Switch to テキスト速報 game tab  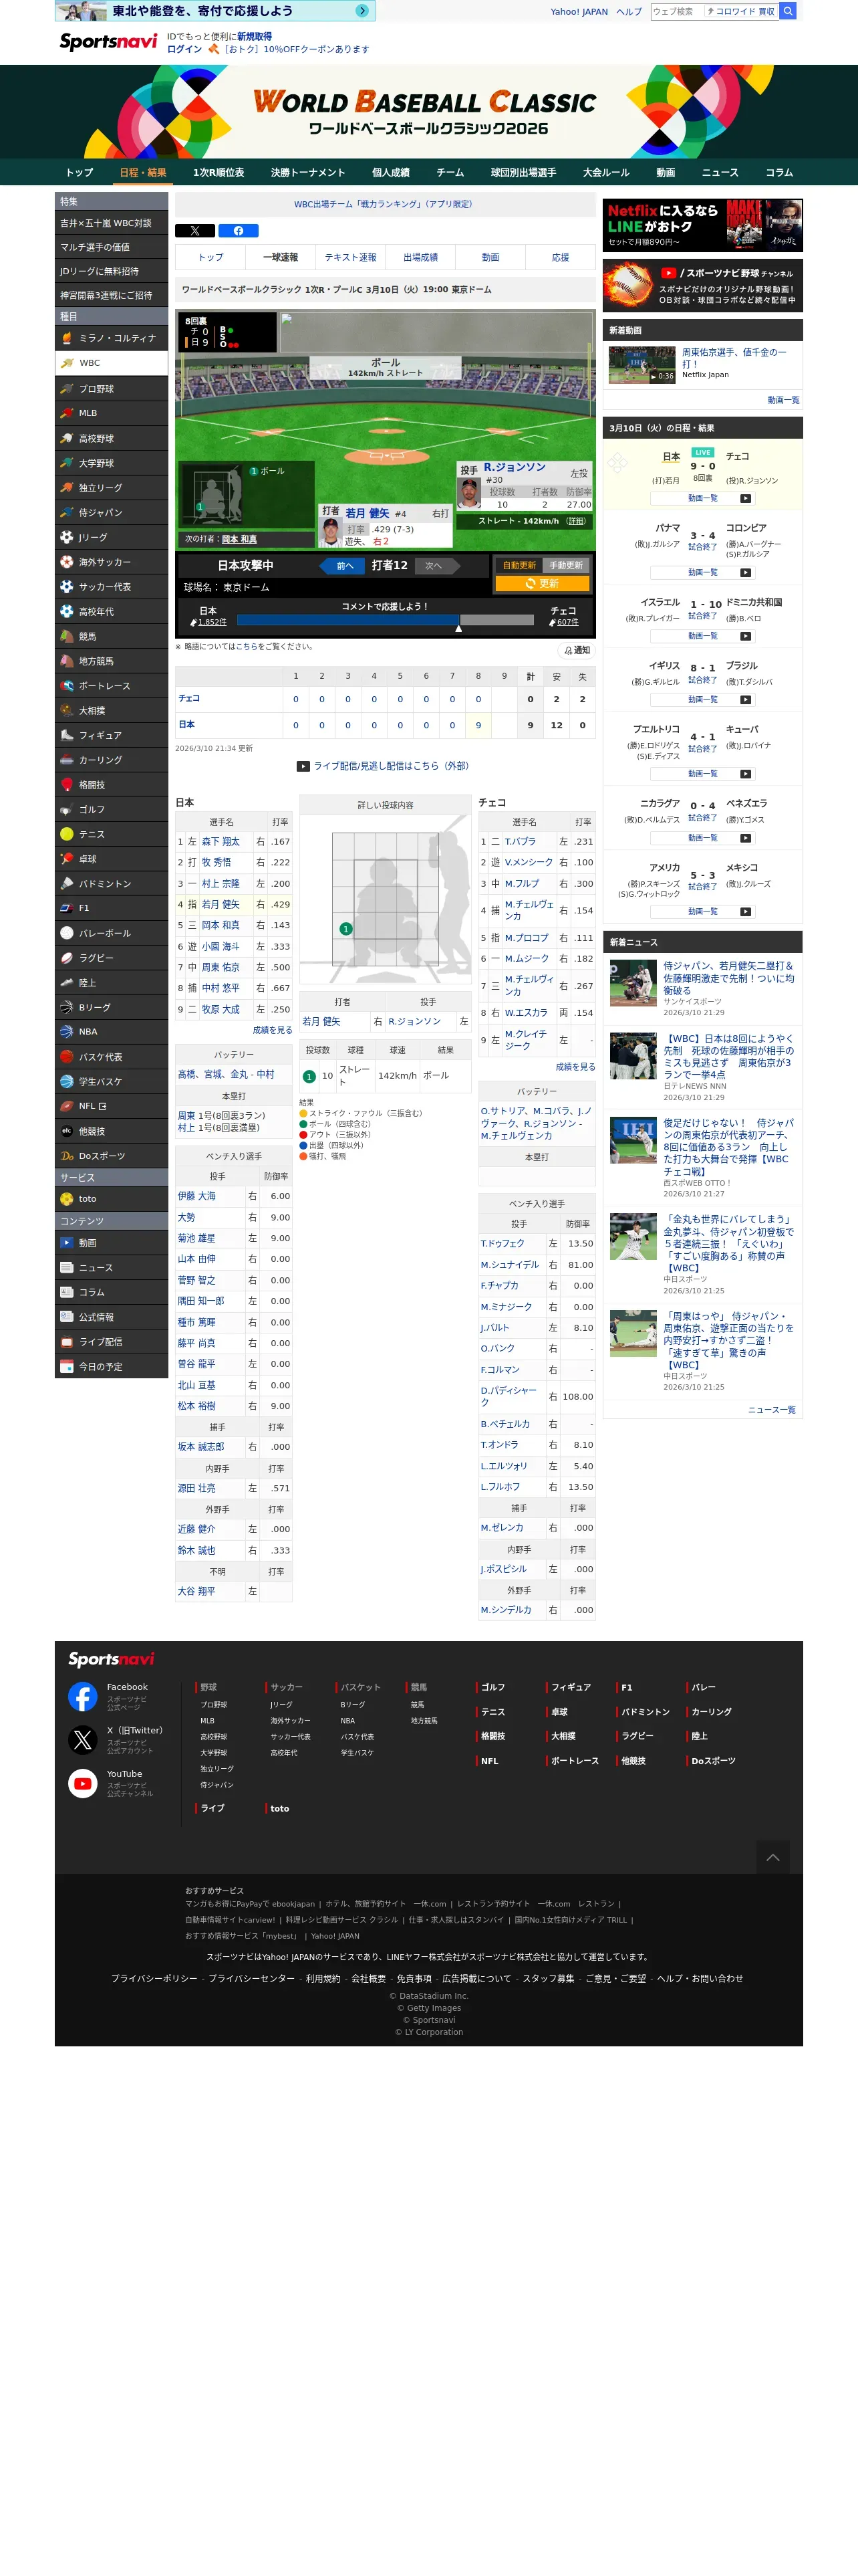[x=351, y=257]
